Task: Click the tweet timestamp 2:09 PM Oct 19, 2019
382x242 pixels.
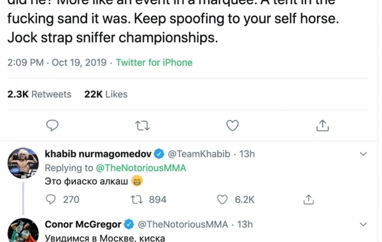Action: click(57, 62)
